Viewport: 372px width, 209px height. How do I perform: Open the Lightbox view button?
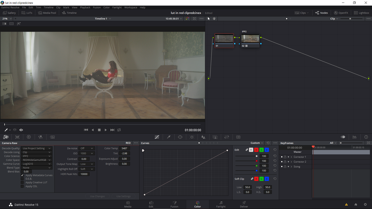[361, 13]
